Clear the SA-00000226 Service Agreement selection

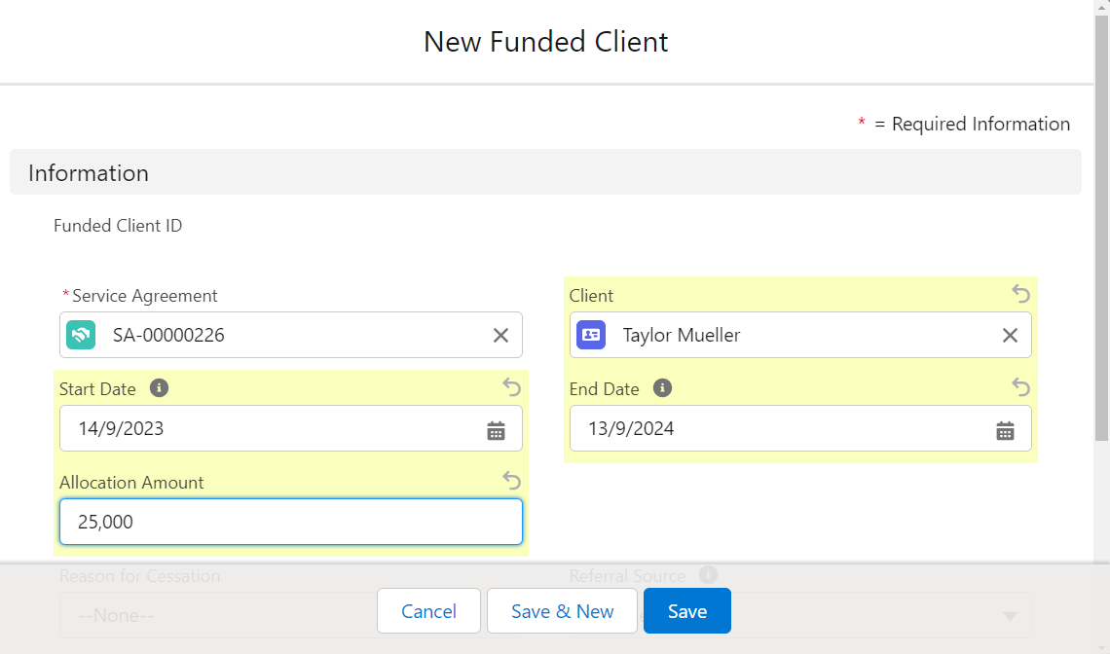click(x=500, y=335)
